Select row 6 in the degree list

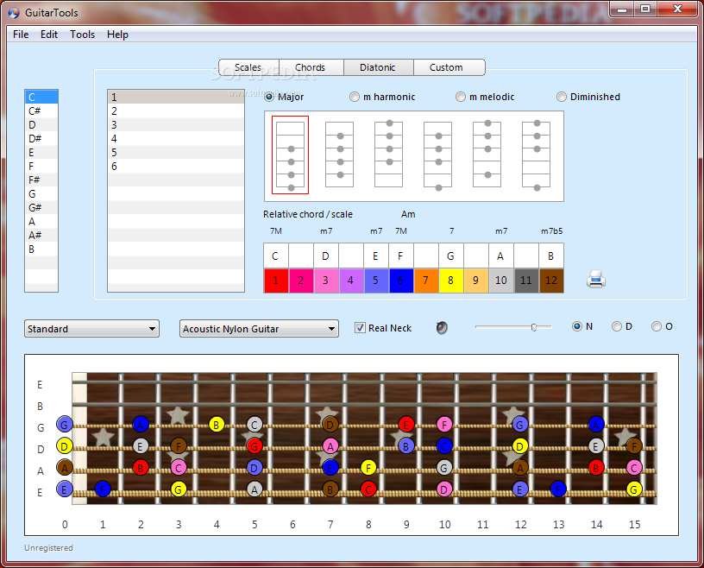tap(176, 167)
